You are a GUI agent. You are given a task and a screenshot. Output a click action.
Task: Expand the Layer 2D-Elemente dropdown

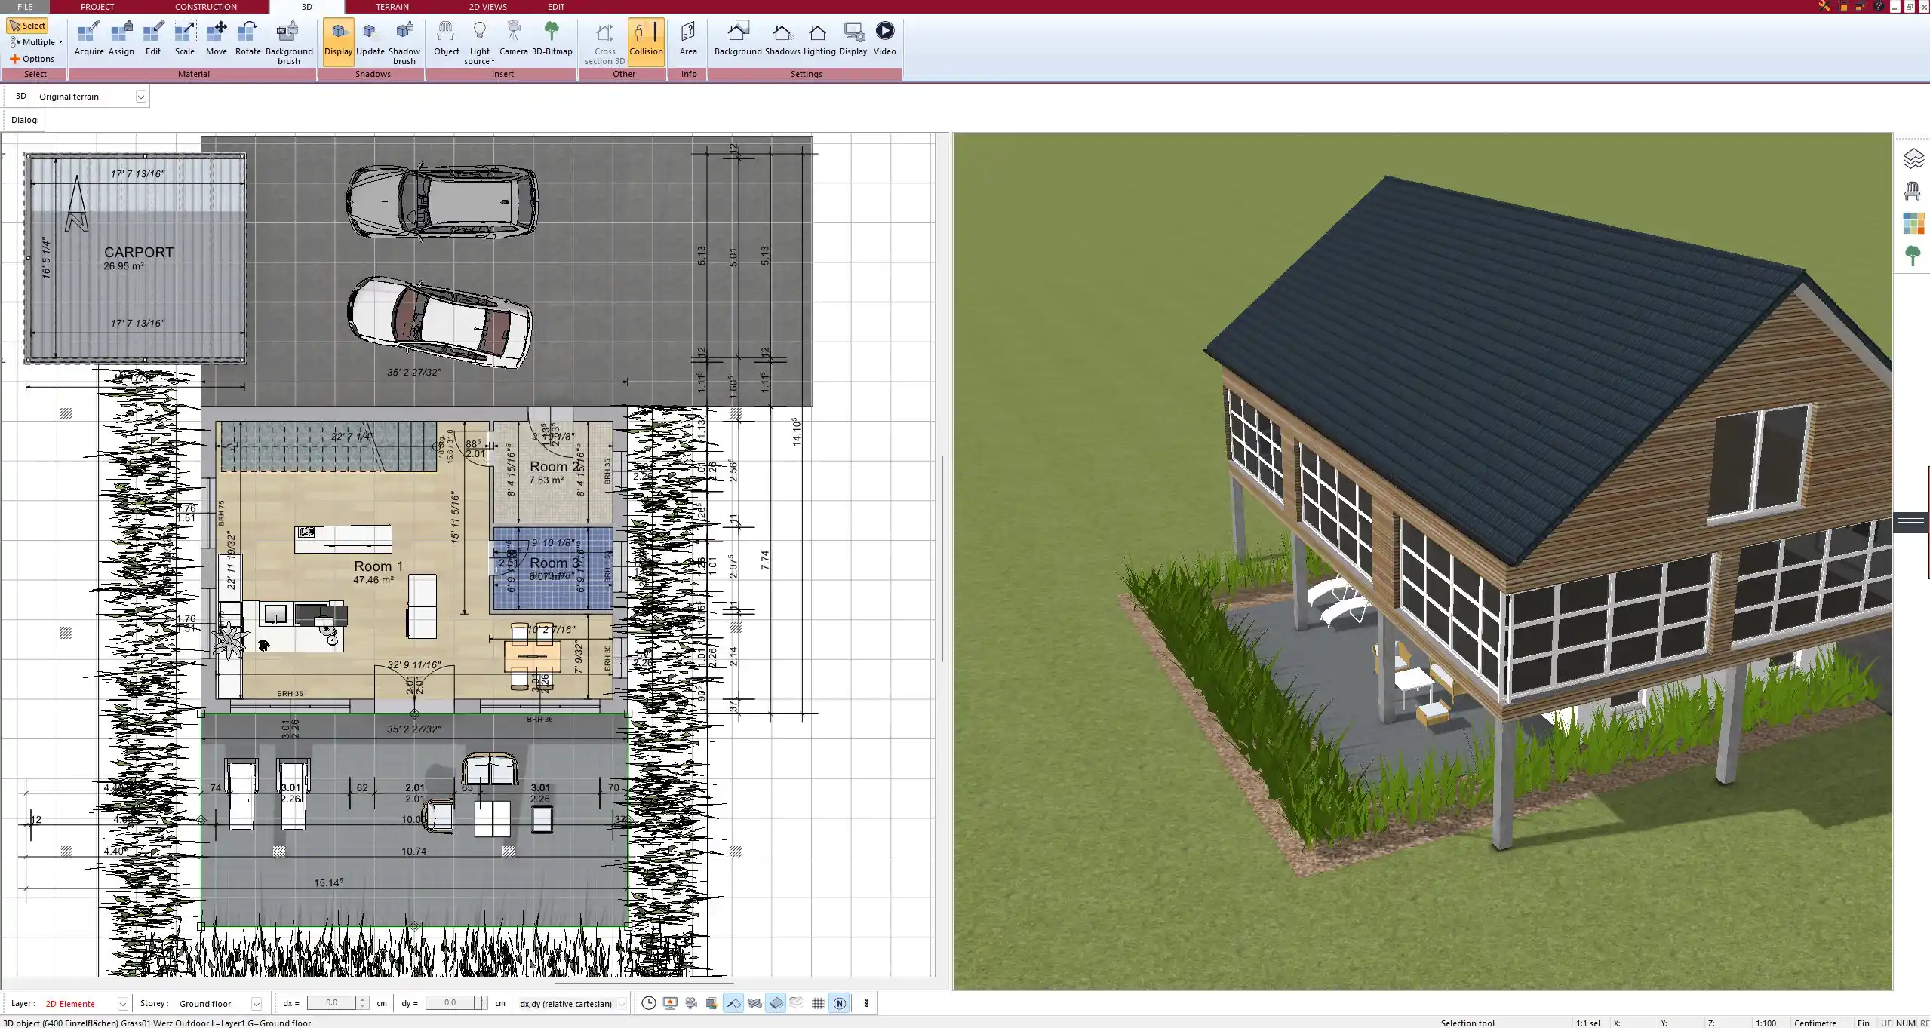pos(122,1004)
